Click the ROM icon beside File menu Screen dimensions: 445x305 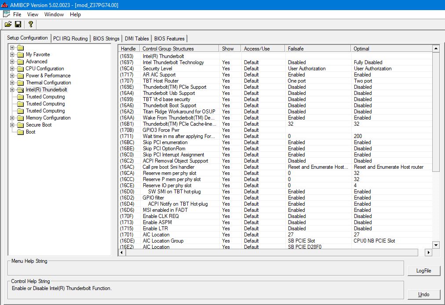coord(6,14)
